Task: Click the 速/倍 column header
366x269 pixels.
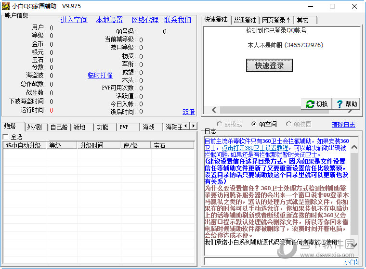Action: pos(136,145)
